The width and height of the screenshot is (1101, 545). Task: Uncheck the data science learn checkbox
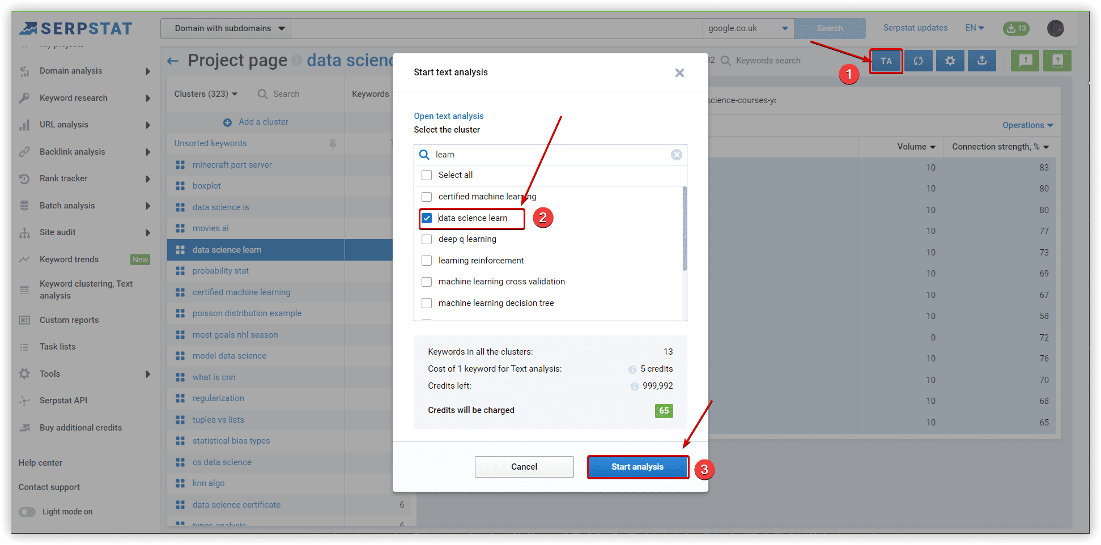pyautogui.click(x=427, y=218)
